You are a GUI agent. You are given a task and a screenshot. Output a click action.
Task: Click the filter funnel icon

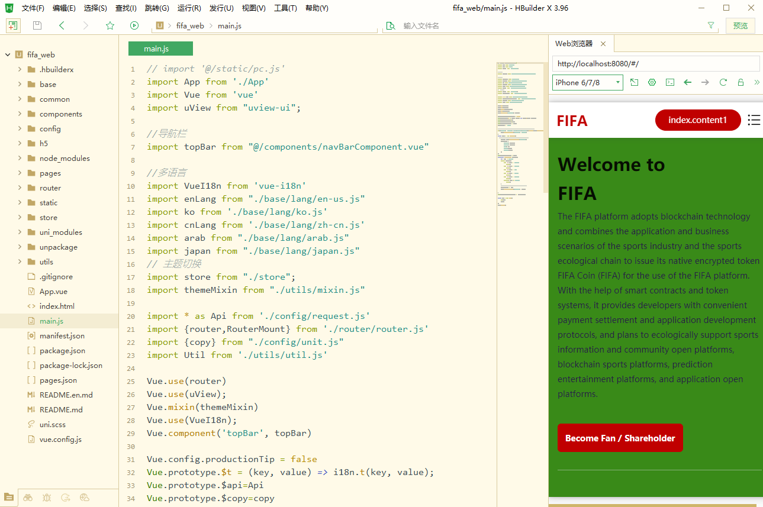tap(711, 25)
